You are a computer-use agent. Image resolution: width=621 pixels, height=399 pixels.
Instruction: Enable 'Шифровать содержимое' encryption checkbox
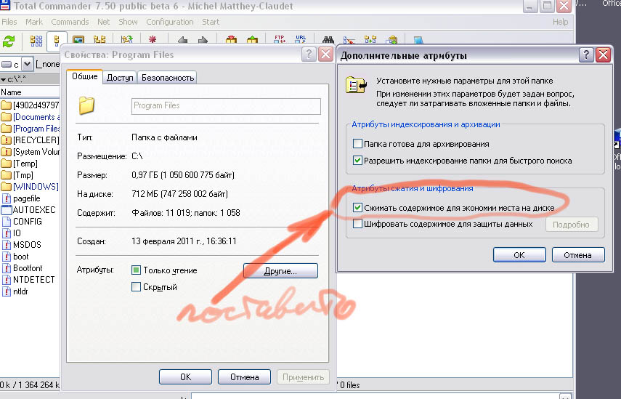click(357, 224)
